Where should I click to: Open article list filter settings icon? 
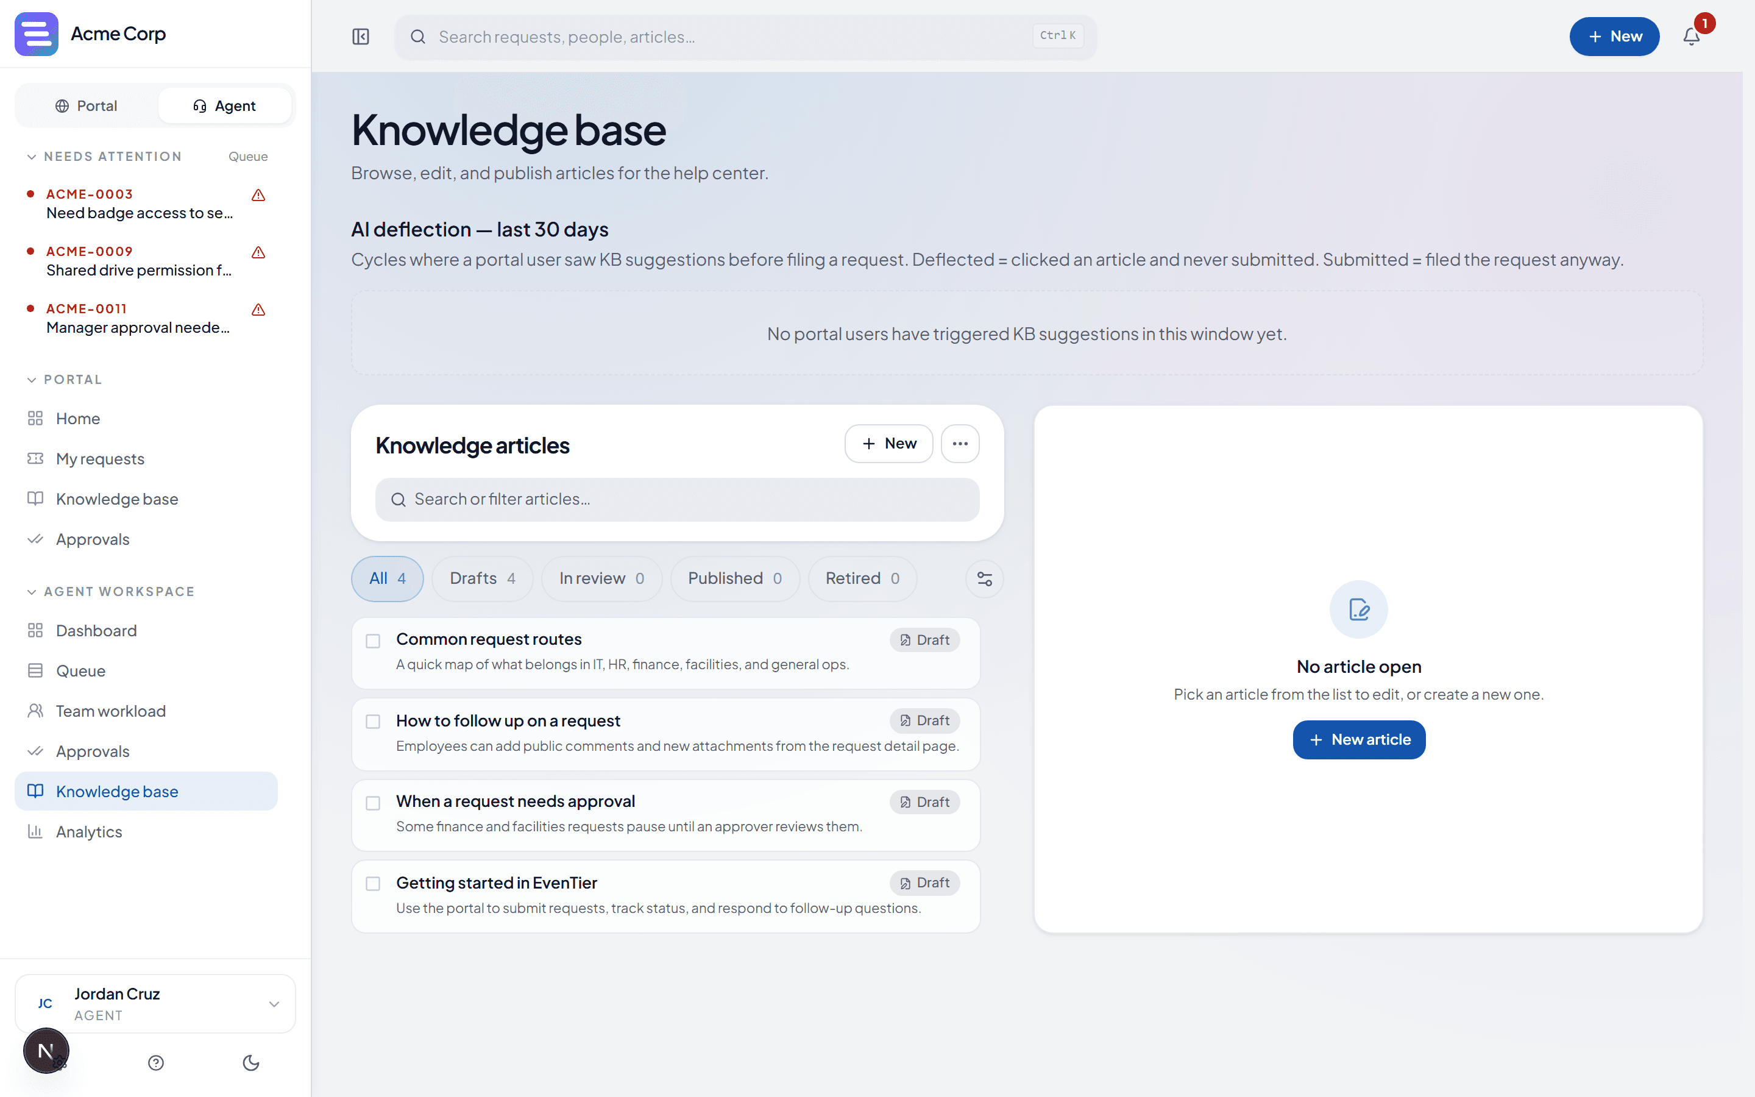point(984,579)
